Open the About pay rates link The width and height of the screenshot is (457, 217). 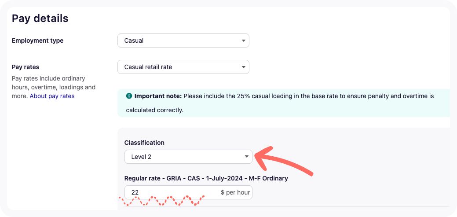point(52,96)
